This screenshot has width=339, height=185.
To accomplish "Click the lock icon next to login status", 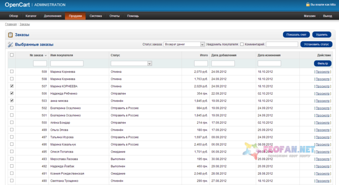I will coord(307,4).
